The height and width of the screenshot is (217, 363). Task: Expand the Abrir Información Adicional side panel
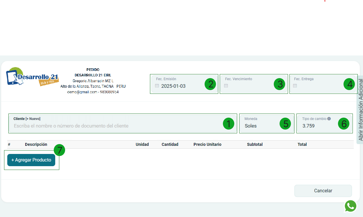click(x=360, y=110)
